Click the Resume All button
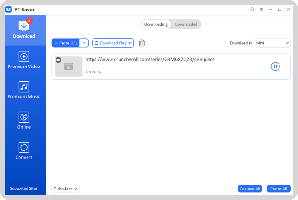298x200 pixels. pyautogui.click(x=250, y=189)
